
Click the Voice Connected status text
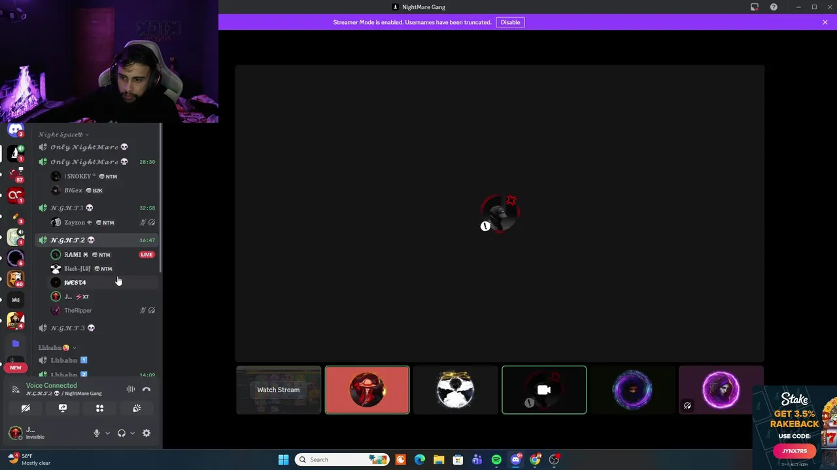click(52, 386)
